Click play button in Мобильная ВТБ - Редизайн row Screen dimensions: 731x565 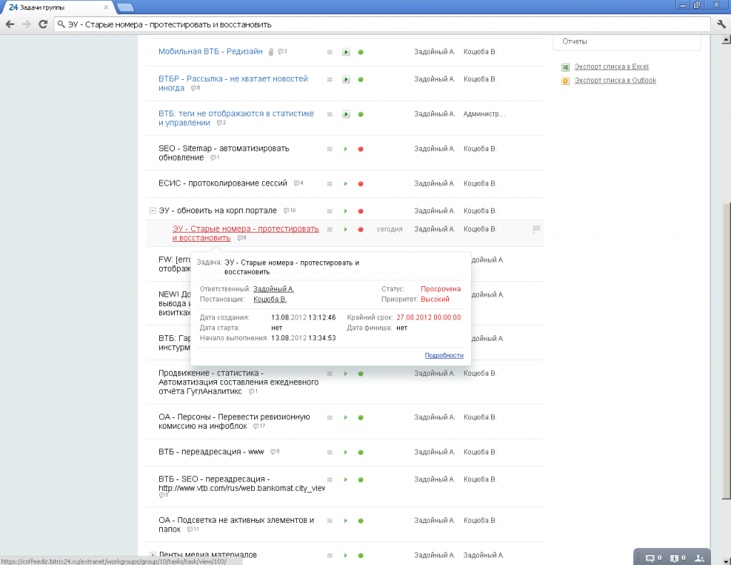[x=346, y=52]
